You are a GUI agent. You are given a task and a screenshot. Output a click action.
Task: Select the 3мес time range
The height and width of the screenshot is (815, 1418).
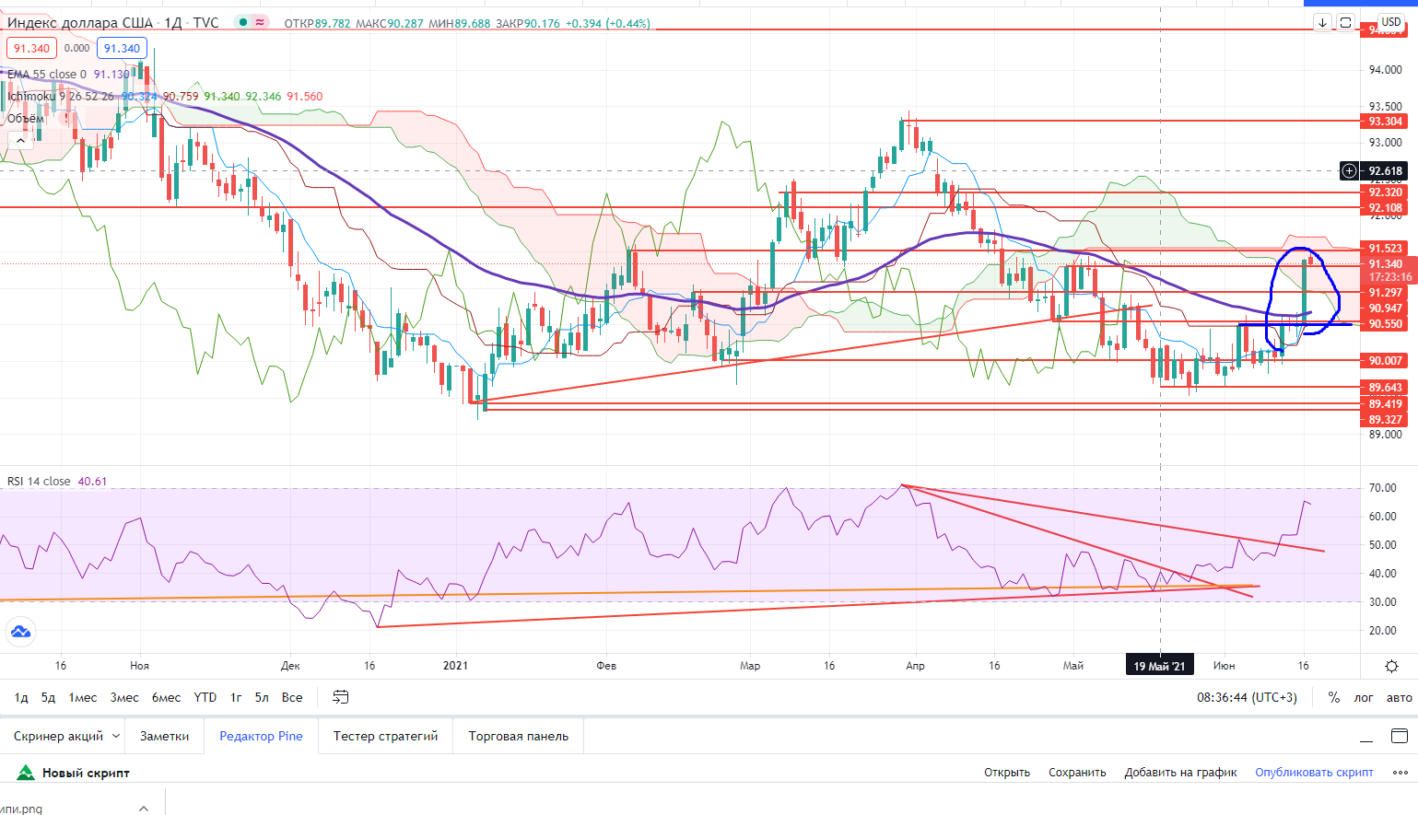click(x=124, y=697)
